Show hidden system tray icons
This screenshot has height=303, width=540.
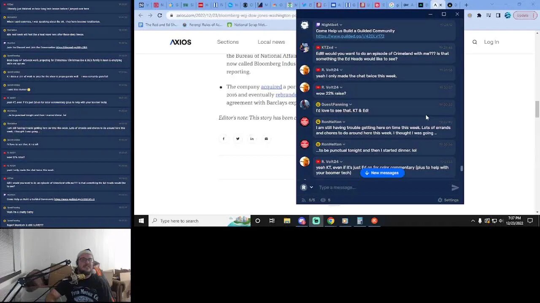coord(473,221)
